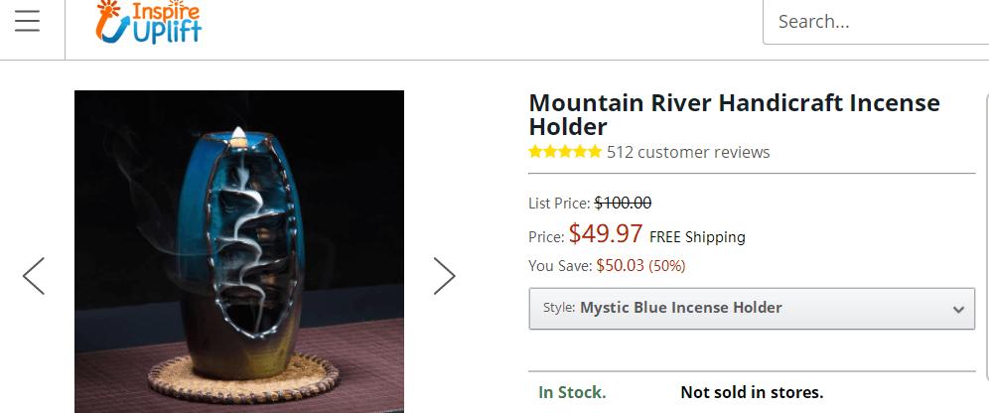This screenshot has width=989, height=413.
Task: Click the In Stock status text
Action: 572,392
